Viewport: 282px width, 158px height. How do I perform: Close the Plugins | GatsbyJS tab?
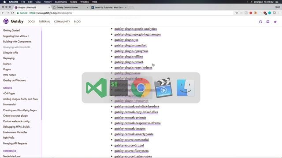pos(49,7)
